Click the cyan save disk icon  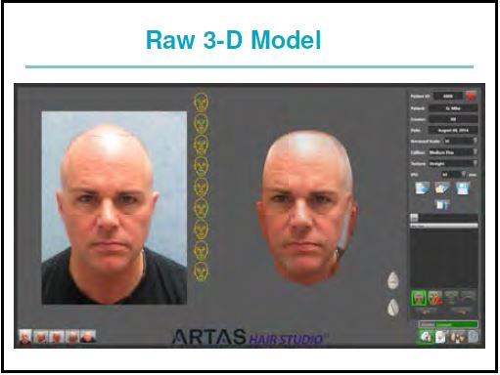(463, 188)
